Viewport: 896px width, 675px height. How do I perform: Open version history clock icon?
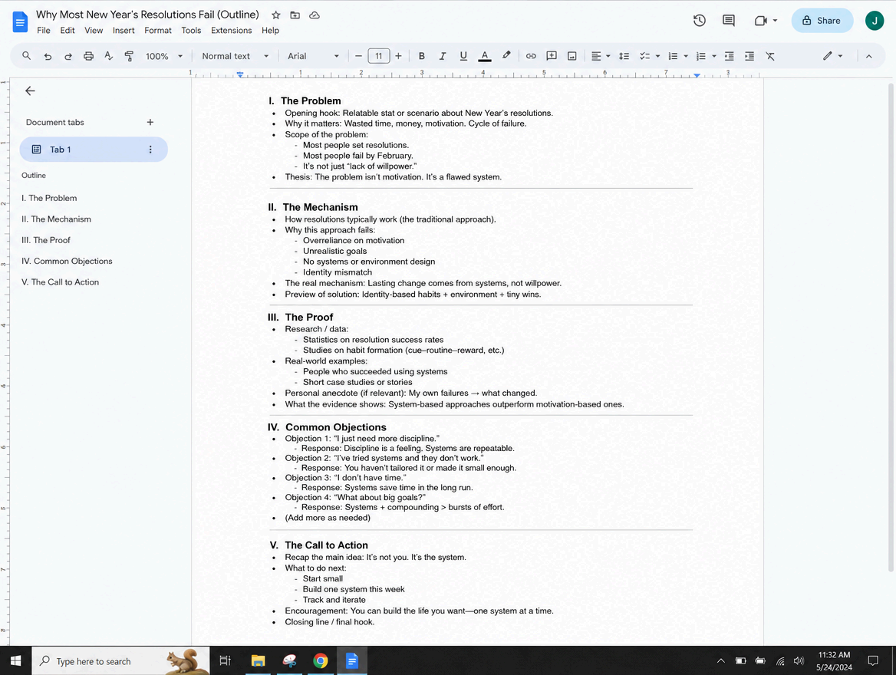pos(700,21)
